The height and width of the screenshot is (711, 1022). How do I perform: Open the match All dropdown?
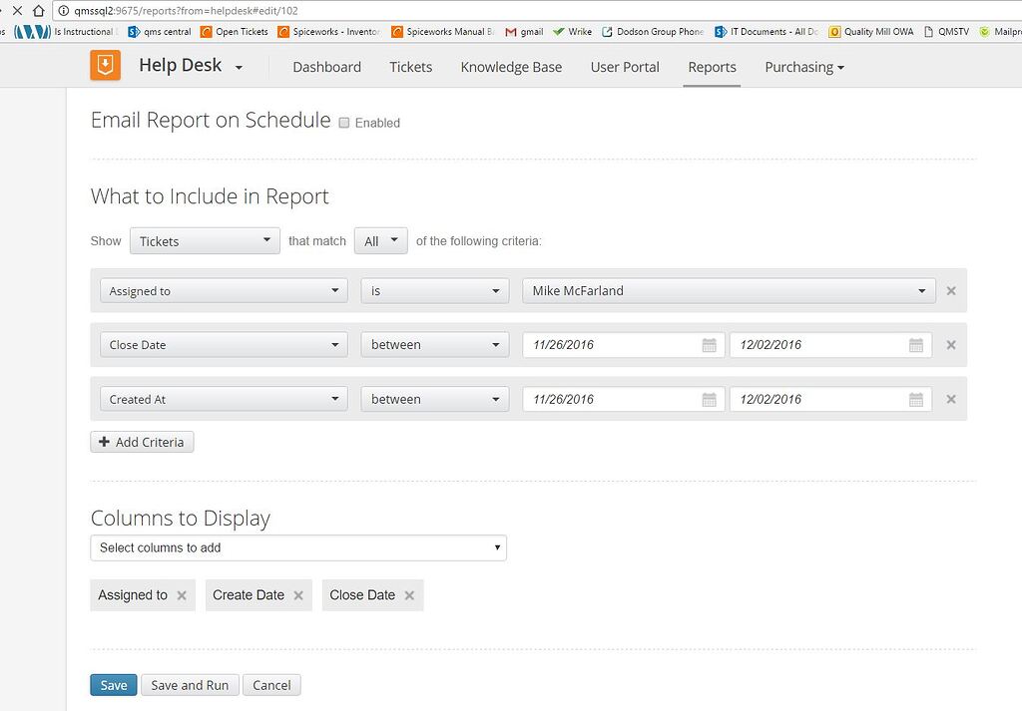(x=380, y=240)
